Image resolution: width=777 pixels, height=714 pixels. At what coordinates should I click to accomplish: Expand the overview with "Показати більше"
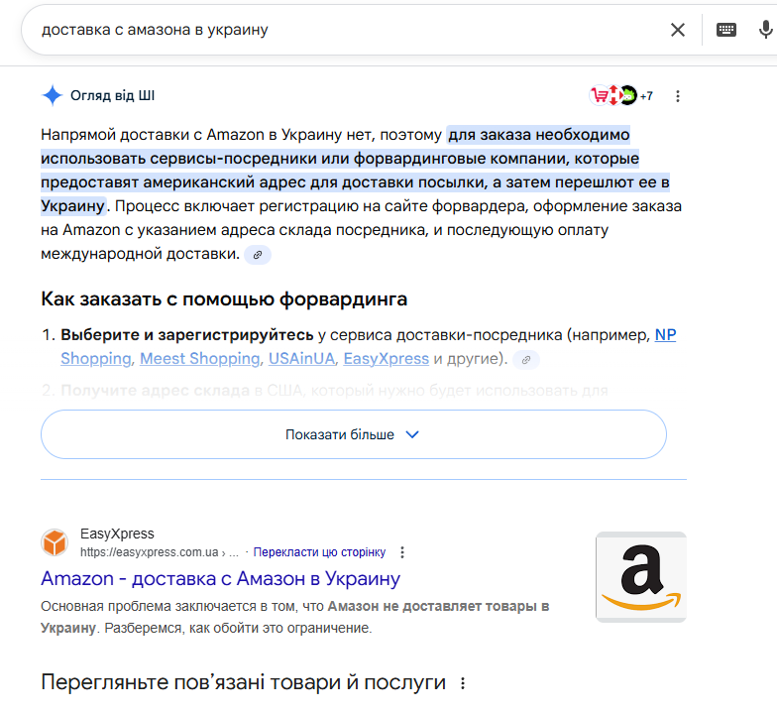(353, 434)
